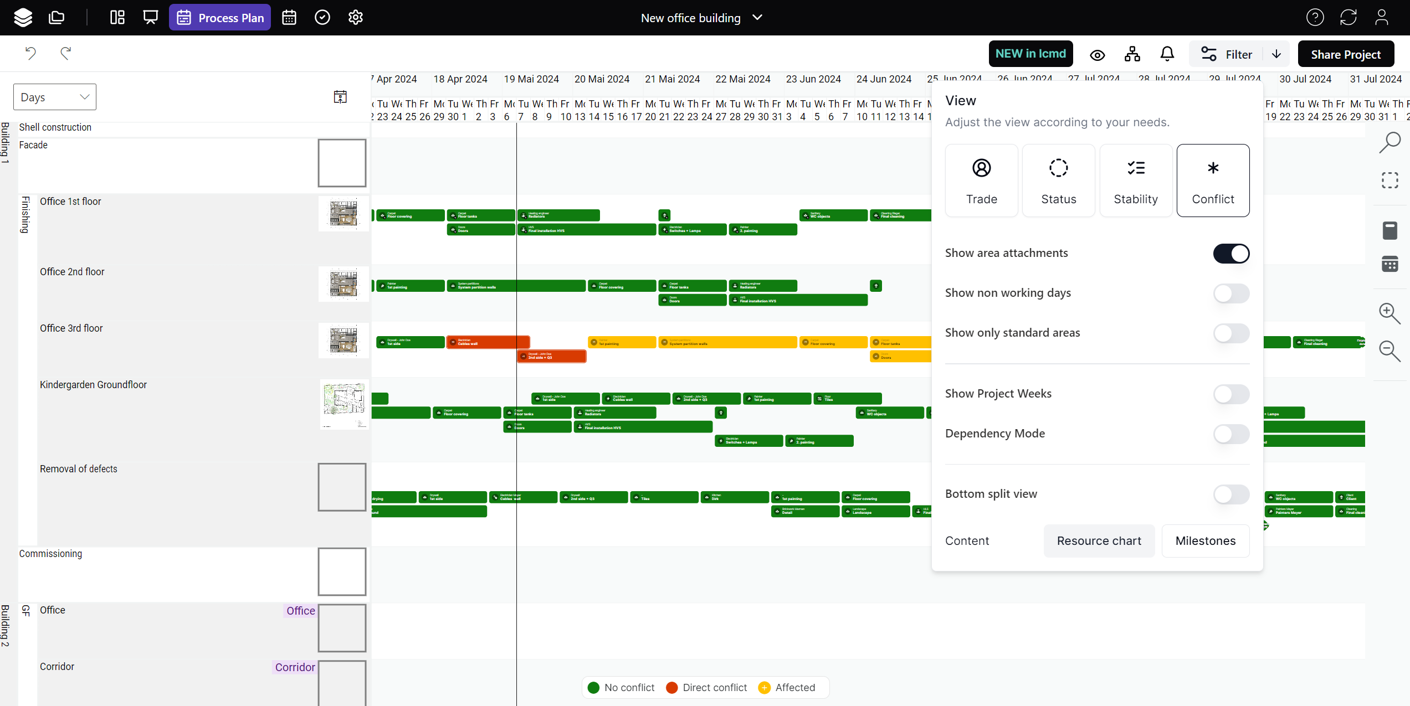
Task: Click the magnifier search icon on right sidebar
Action: coord(1390,142)
